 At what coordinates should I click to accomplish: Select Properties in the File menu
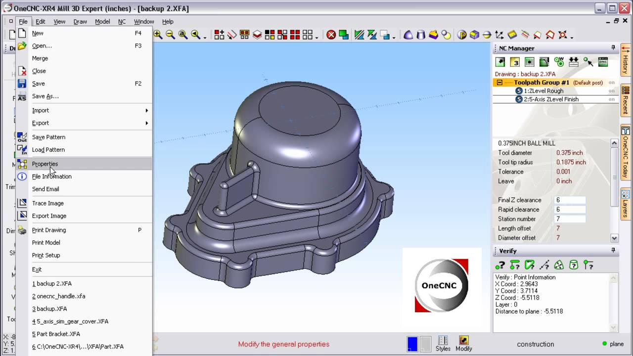coord(45,164)
